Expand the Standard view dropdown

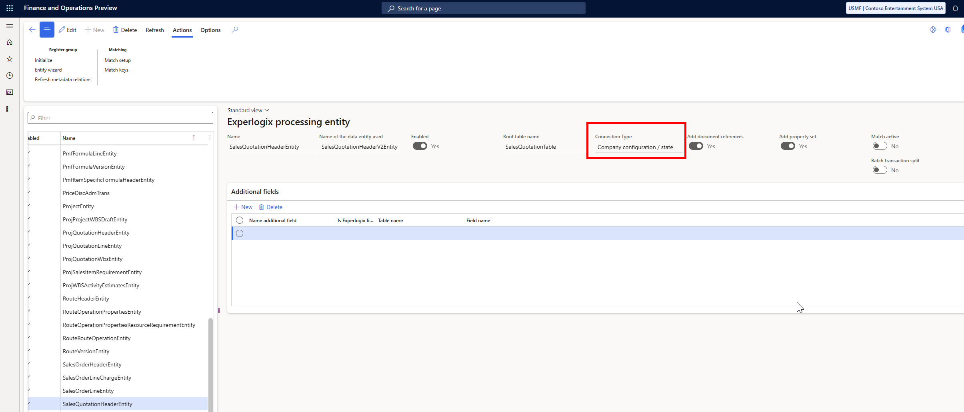pos(248,110)
